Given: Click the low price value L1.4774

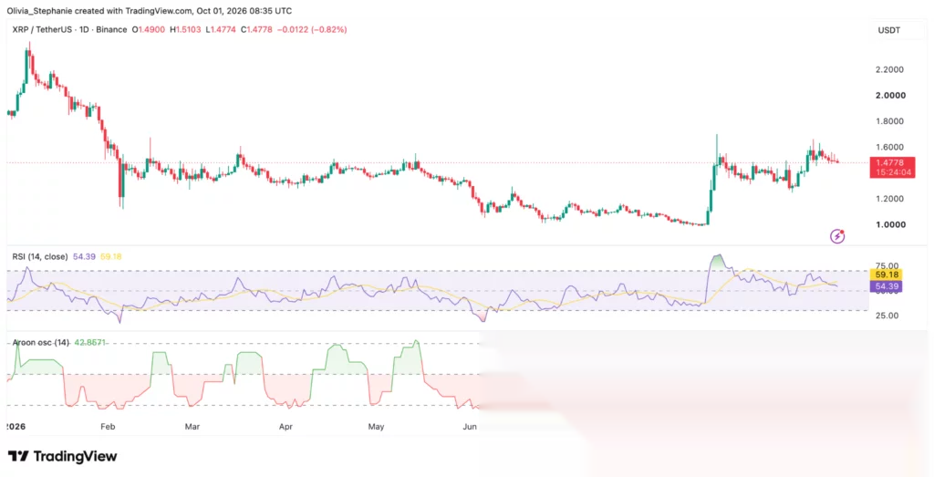Looking at the screenshot, I should pos(221,29).
